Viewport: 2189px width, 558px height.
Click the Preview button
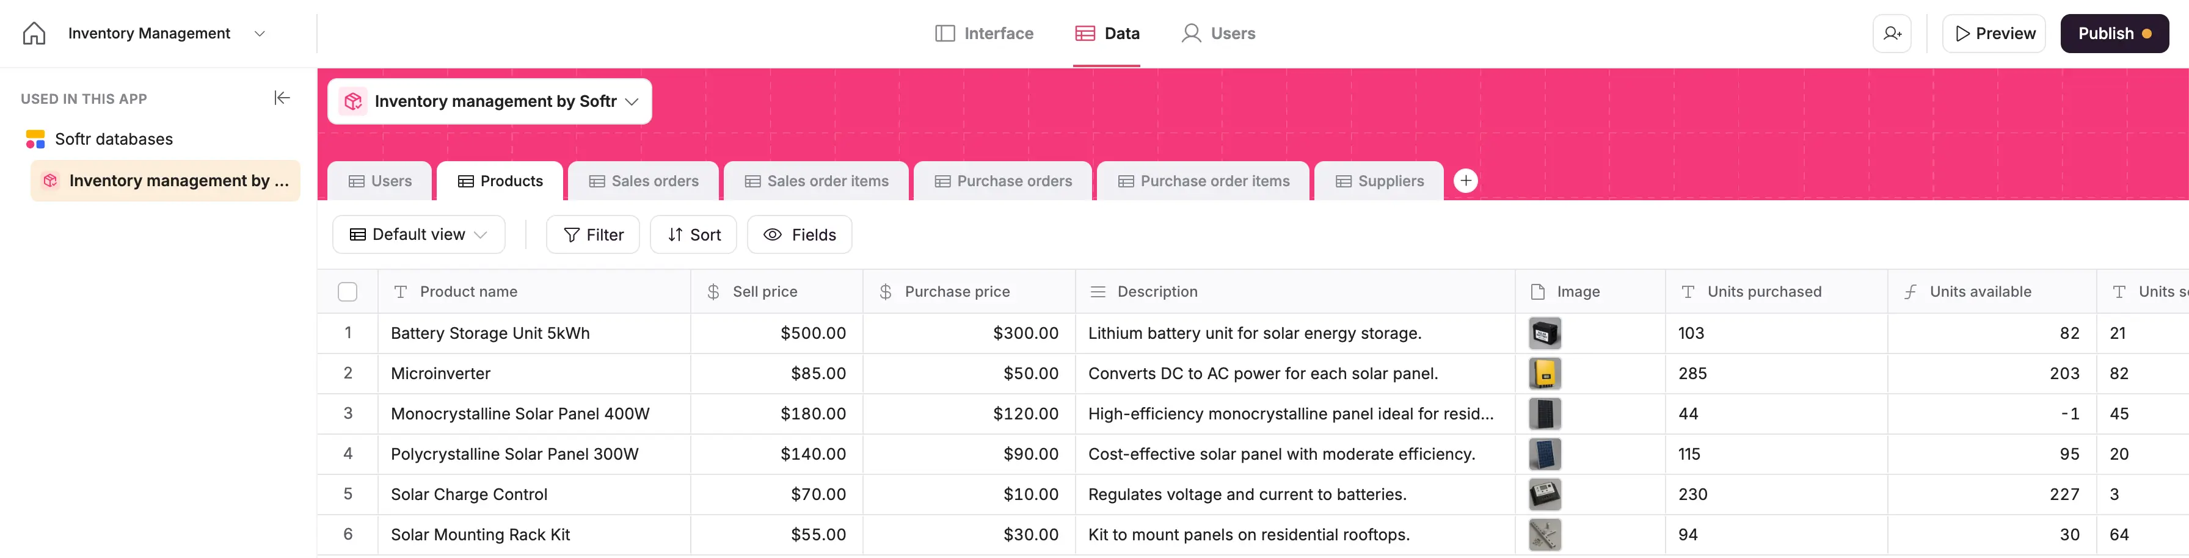point(1994,33)
